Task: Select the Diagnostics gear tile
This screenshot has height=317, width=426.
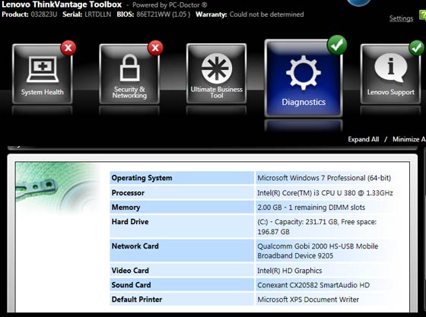Action: coord(304,78)
